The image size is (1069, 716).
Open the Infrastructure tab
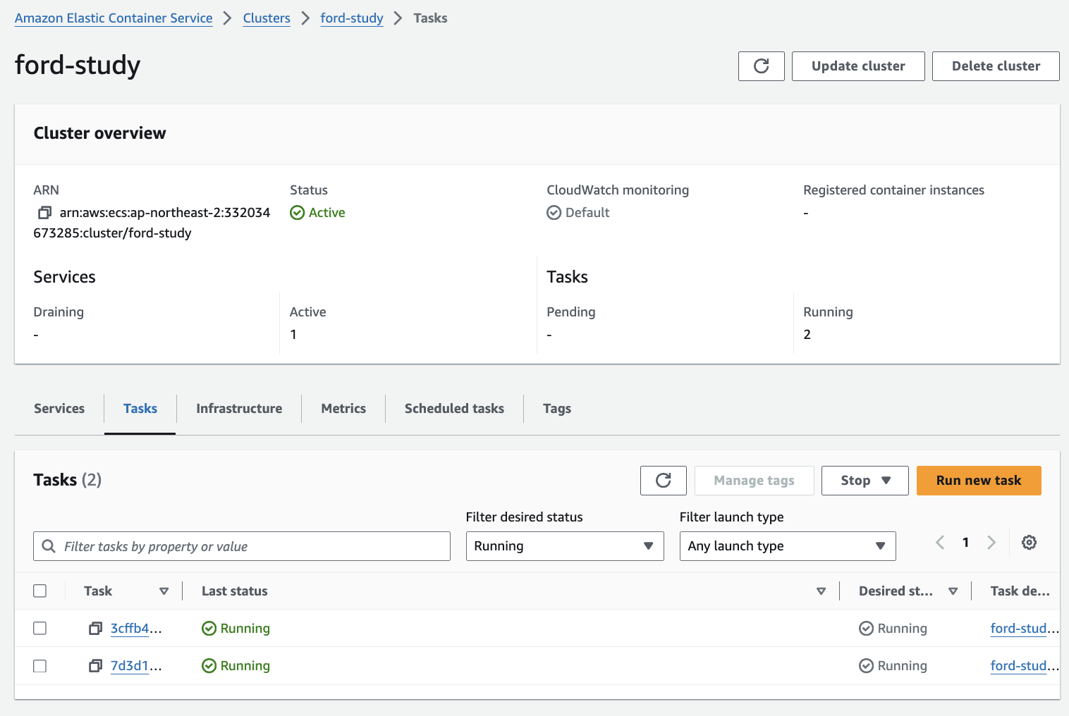pos(239,409)
